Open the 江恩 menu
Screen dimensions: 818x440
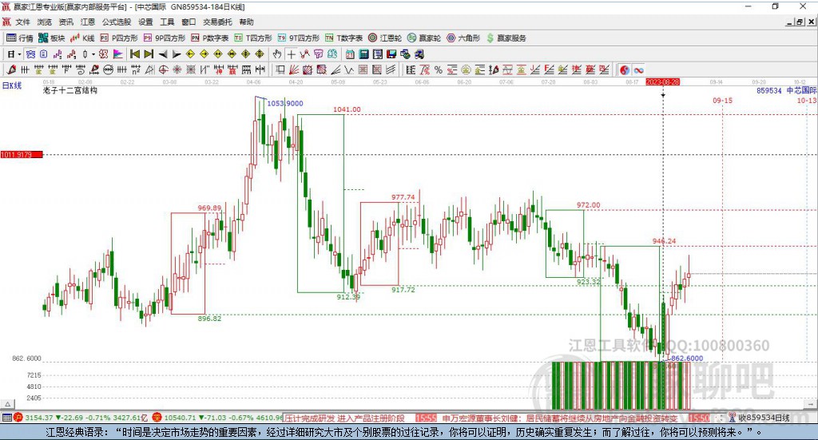tap(88, 22)
